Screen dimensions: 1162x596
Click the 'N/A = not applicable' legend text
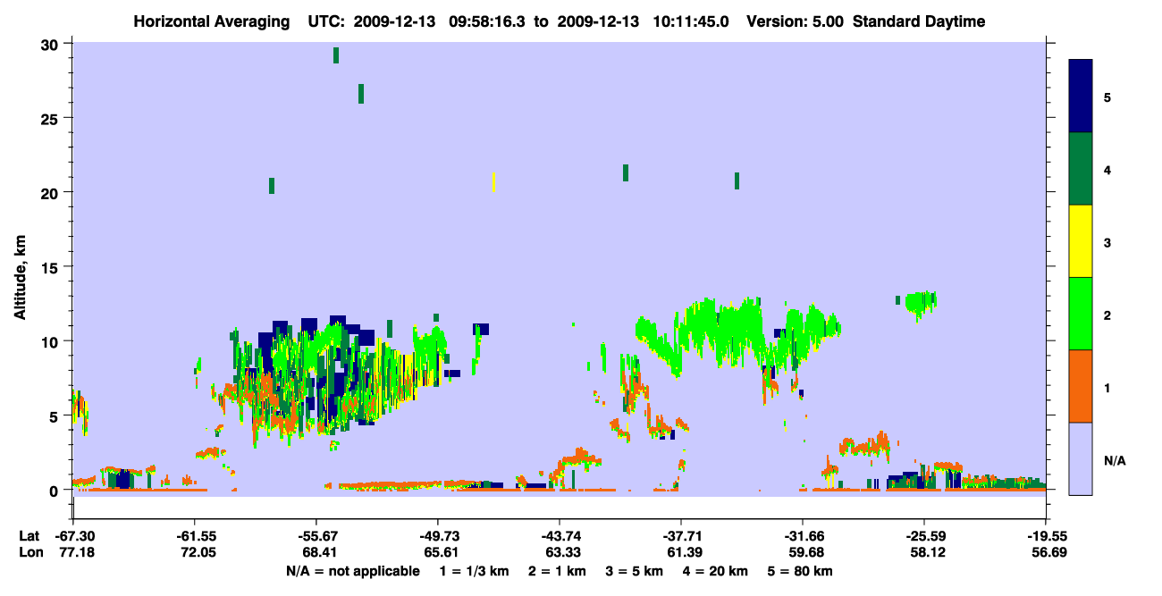[x=353, y=571]
